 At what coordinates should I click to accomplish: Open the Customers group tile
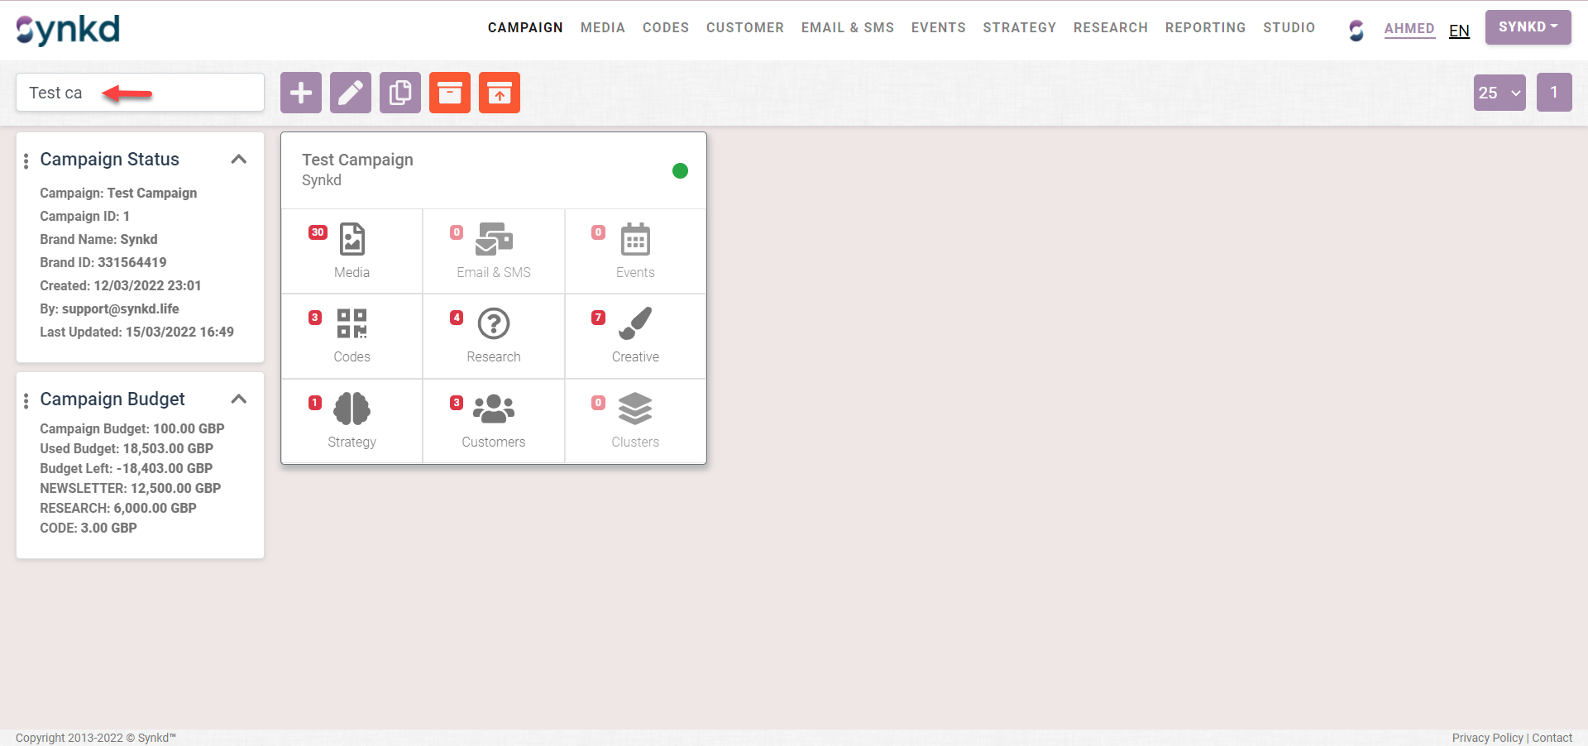tap(494, 421)
